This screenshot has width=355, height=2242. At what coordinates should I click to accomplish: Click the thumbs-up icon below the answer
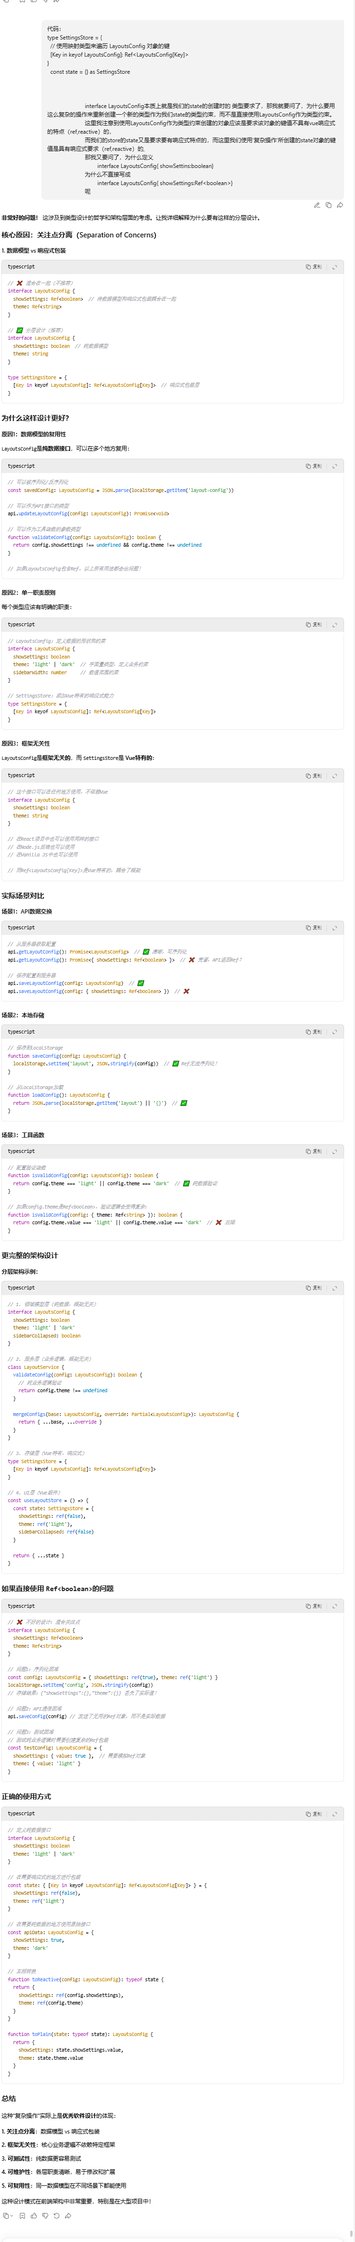point(34,2216)
